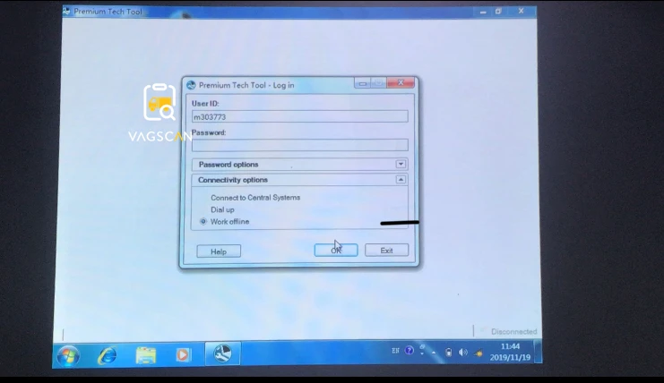Open the Windows Start menu orb
The height and width of the screenshot is (383, 664).
pyautogui.click(x=68, y=355)
